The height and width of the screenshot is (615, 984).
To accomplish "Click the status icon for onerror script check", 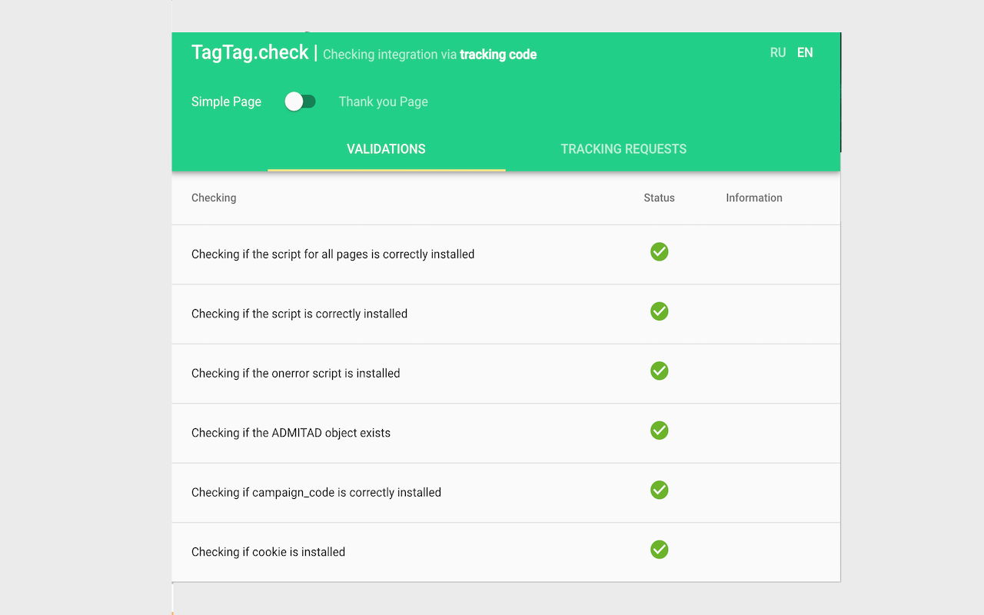I will 659,371.
